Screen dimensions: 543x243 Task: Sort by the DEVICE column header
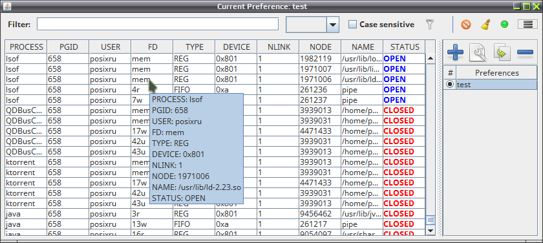pos(236,47)
